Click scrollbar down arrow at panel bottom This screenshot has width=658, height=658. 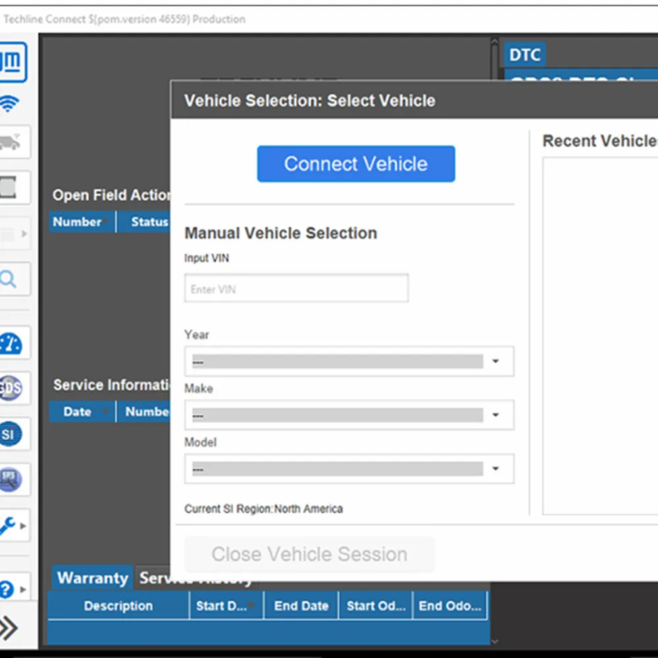click(495, 641)
